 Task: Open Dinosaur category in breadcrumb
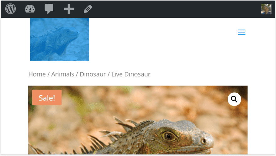(x=93, y=74)
